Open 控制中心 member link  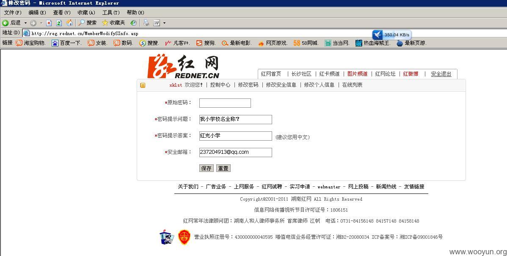click(x=220, y=85)
